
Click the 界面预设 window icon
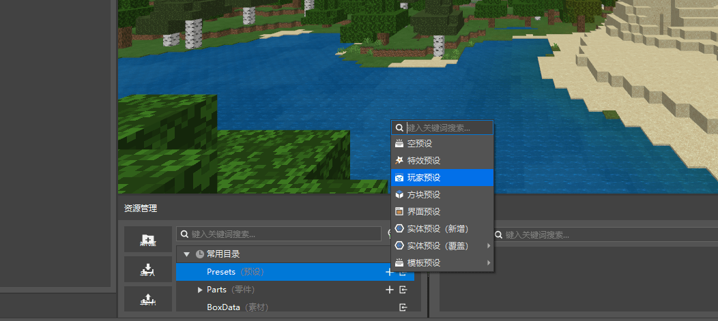click(399, 212)
